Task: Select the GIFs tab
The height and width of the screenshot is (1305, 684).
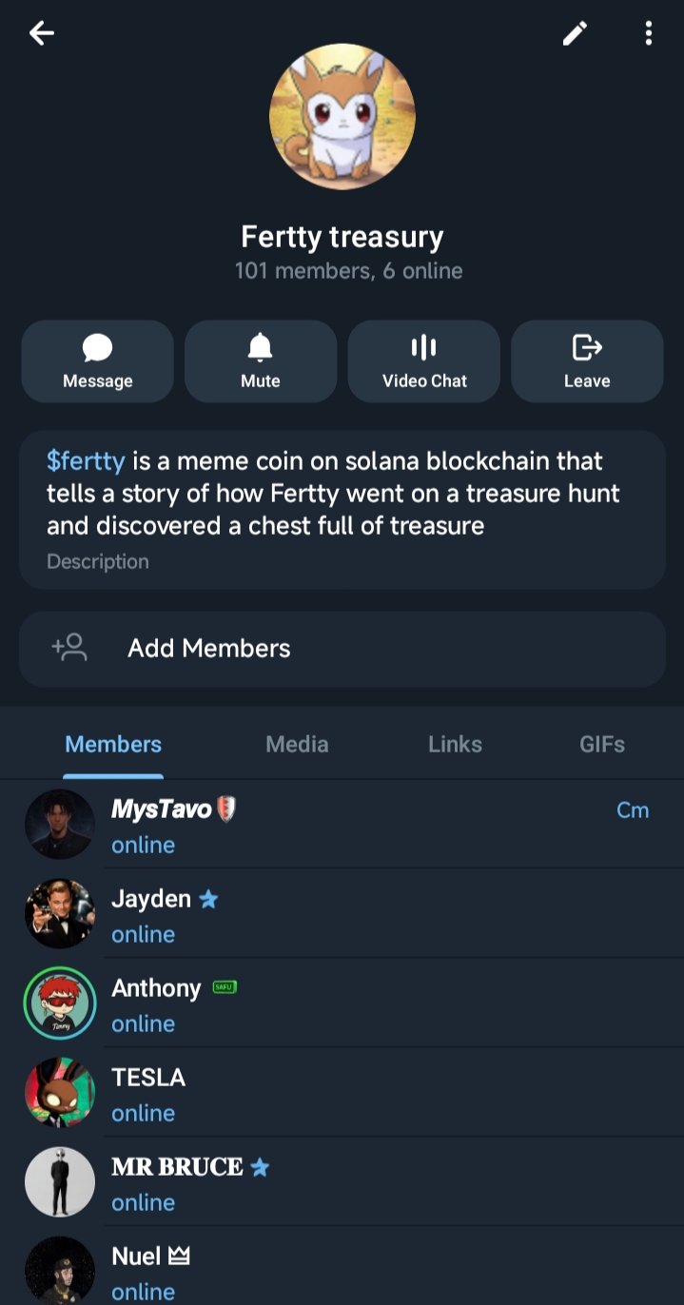Action: click(x=601, y=744)
